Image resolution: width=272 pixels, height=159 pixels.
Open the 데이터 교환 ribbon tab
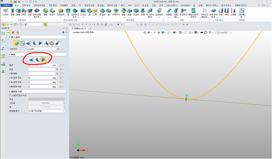pyautogui.click(x=112, y=5)
